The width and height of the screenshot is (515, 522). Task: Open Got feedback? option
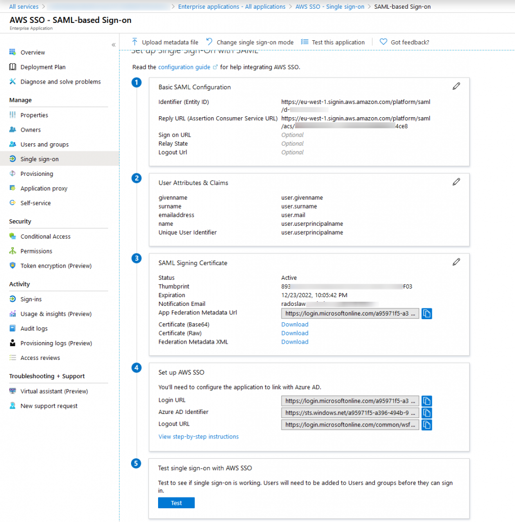[404, 42]
